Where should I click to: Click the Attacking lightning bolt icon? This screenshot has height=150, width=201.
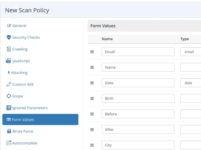pyautogui.click(x=9, y=73)
